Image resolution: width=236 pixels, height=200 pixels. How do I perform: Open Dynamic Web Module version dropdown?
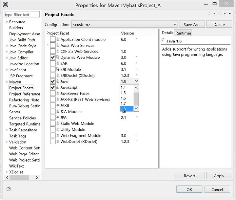pyautogui.click(x=136, y=57)
